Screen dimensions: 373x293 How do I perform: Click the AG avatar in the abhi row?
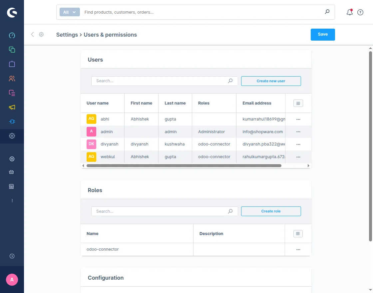pos(91,119)
